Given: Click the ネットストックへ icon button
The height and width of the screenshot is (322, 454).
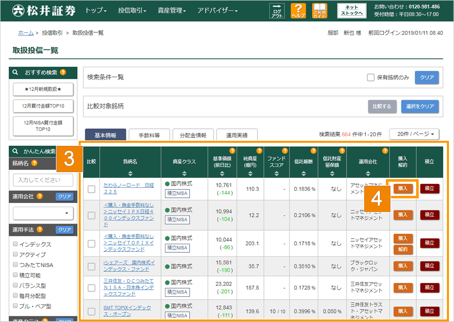Looking at the screenshot, I should 351,11.
